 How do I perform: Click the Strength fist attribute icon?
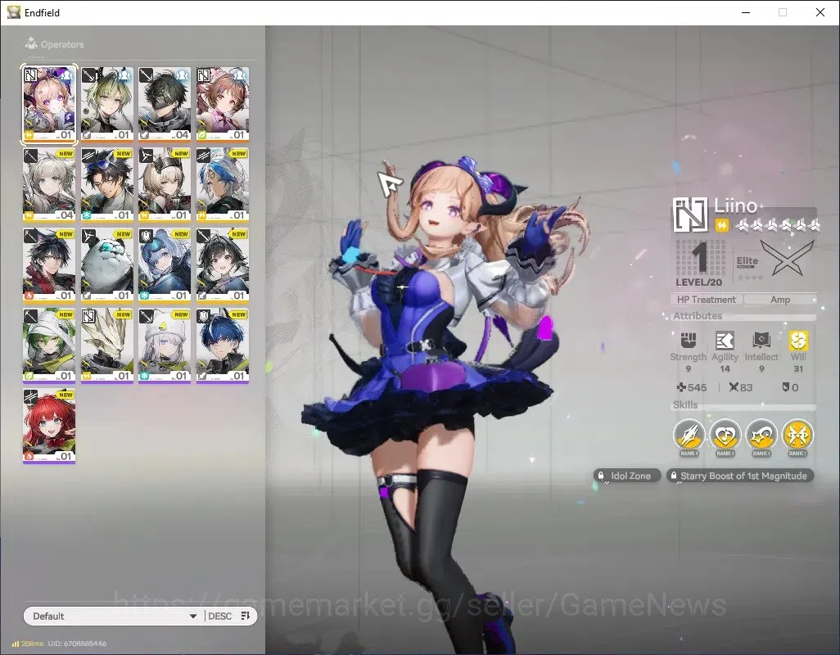click(689, 340)
